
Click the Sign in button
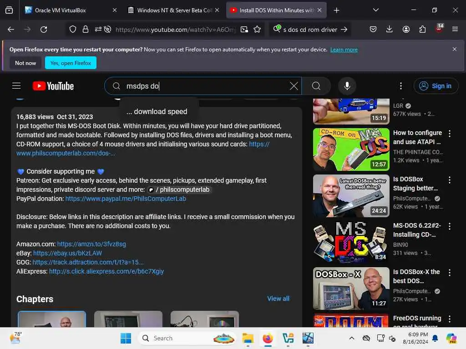tap(436, 86)
